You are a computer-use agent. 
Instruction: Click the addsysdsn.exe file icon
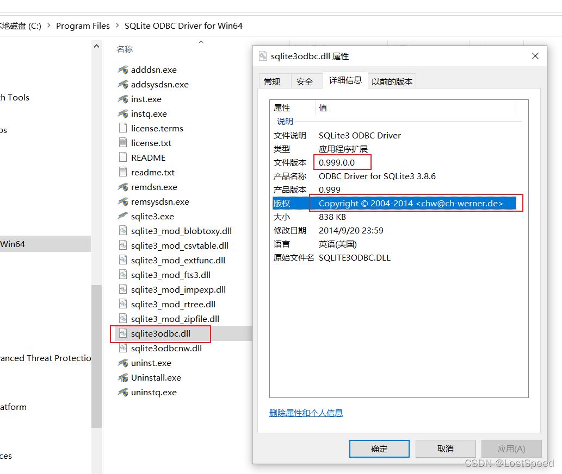[x=123, y=84]
